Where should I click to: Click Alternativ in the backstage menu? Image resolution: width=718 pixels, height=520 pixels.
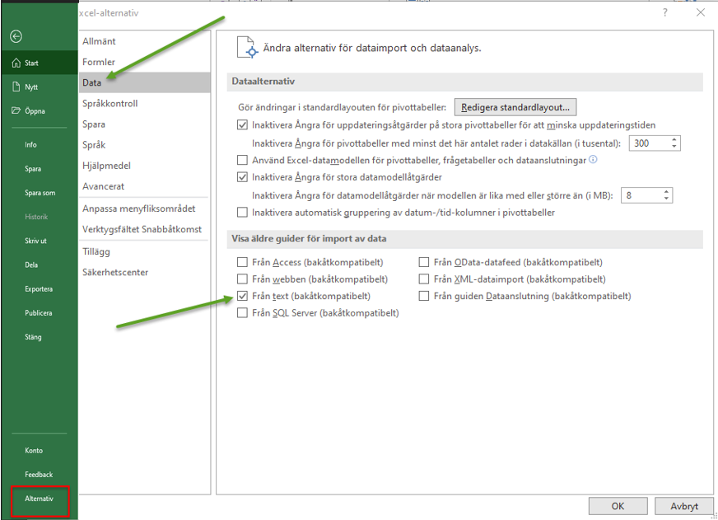(x=40, y=499)
